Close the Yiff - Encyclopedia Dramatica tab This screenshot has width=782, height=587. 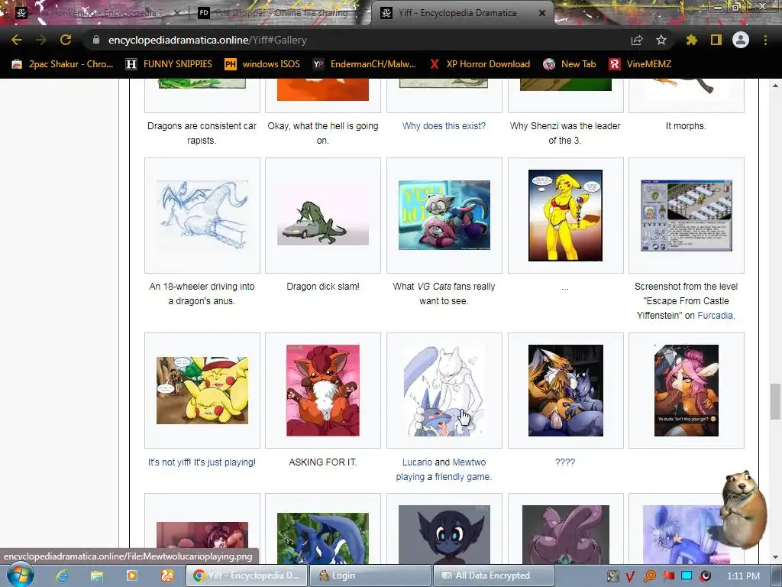coord(542,13)
